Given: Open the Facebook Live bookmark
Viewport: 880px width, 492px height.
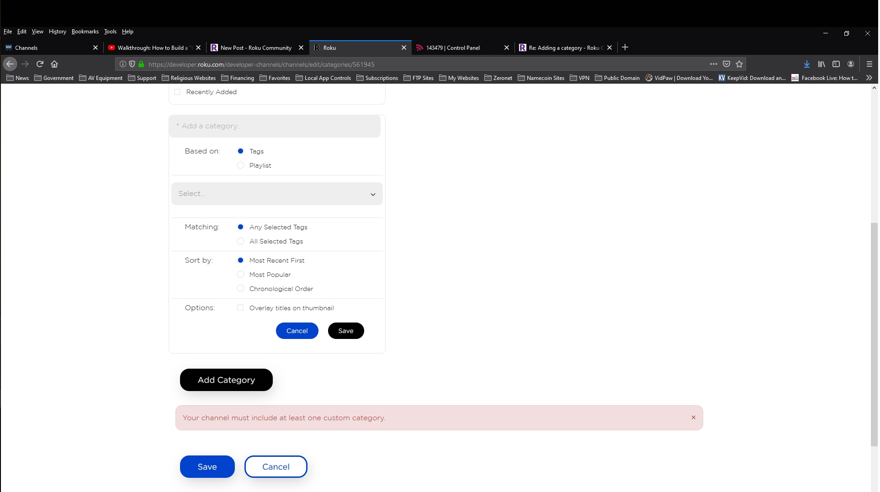Looking at the screenshot, I should click(x=825, y=78).
